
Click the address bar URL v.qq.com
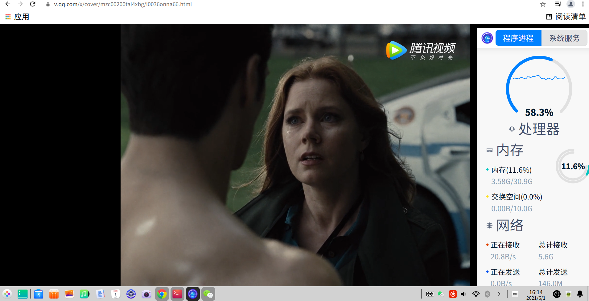(123, 4)
